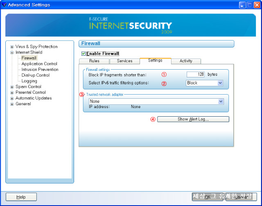Toggle the Enable Firewall checkbox
Screen dimensions: 262x206
[84, 54]
